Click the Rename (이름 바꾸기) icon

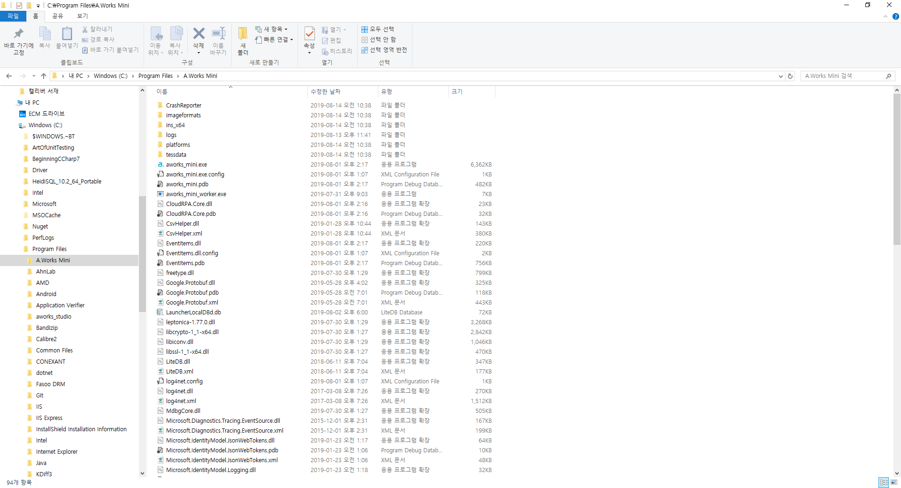tap(218, 33)
